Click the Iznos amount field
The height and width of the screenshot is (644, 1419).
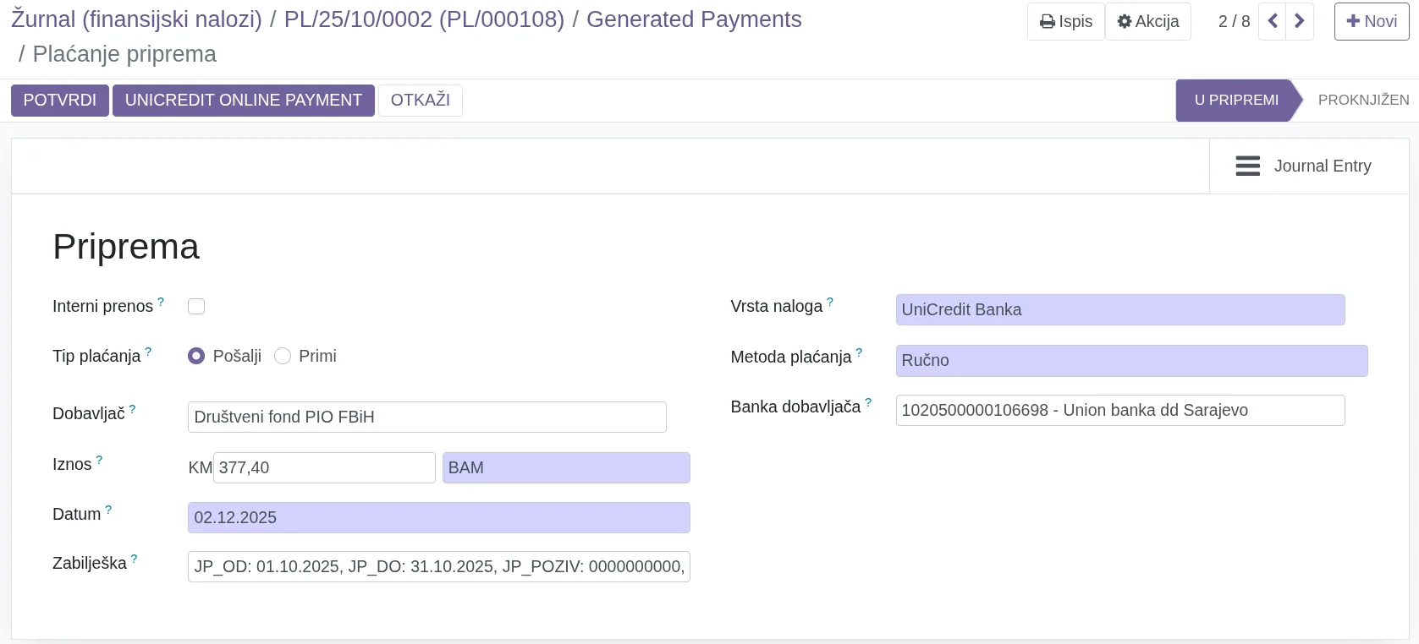323,467
